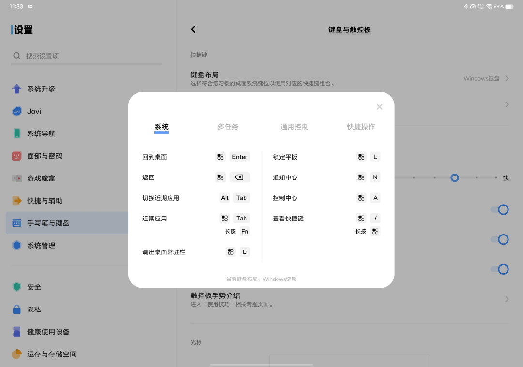Image resolution: width=523 pixels, height=367 pixels.
Task: Expand the second row chevron under 键盘布局
Action: tap(507, 104)
